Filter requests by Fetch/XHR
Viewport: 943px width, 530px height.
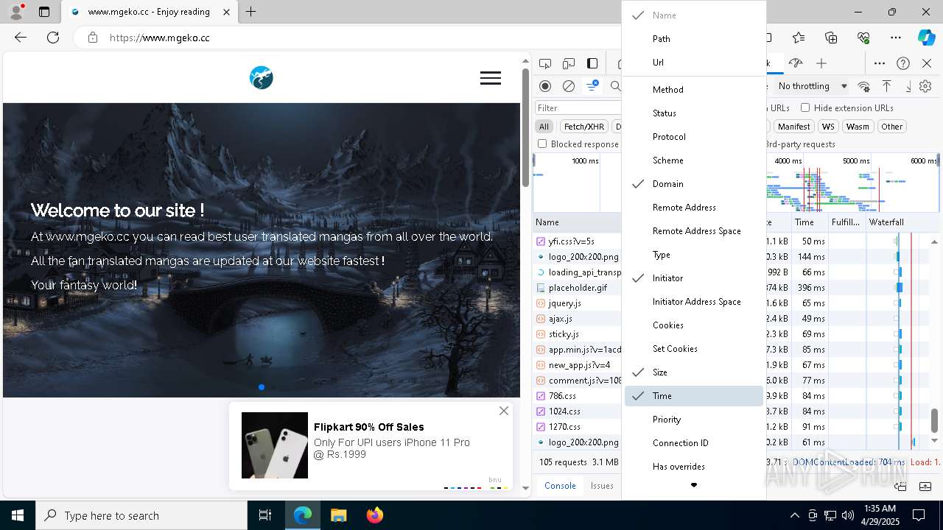click(x=584, y=127)
